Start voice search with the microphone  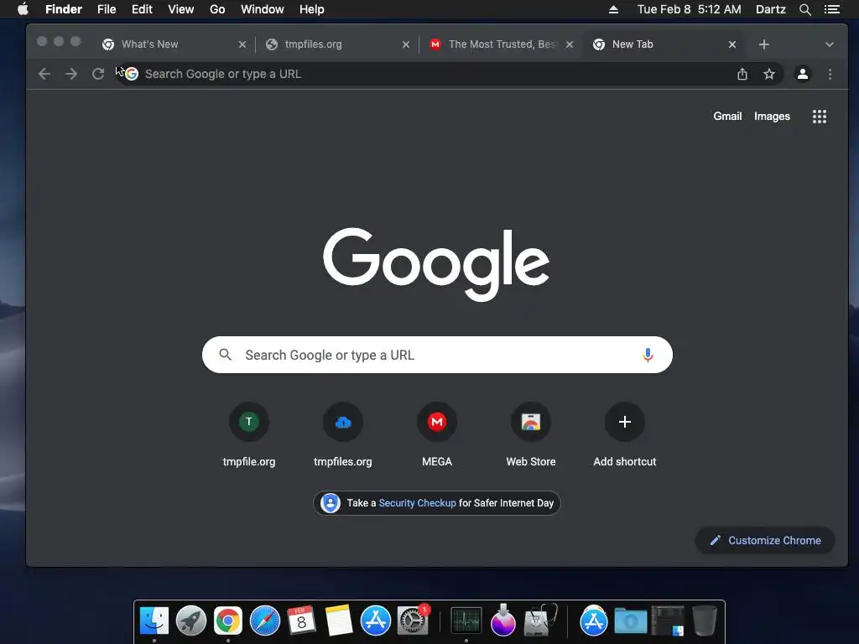click(648, 355)
